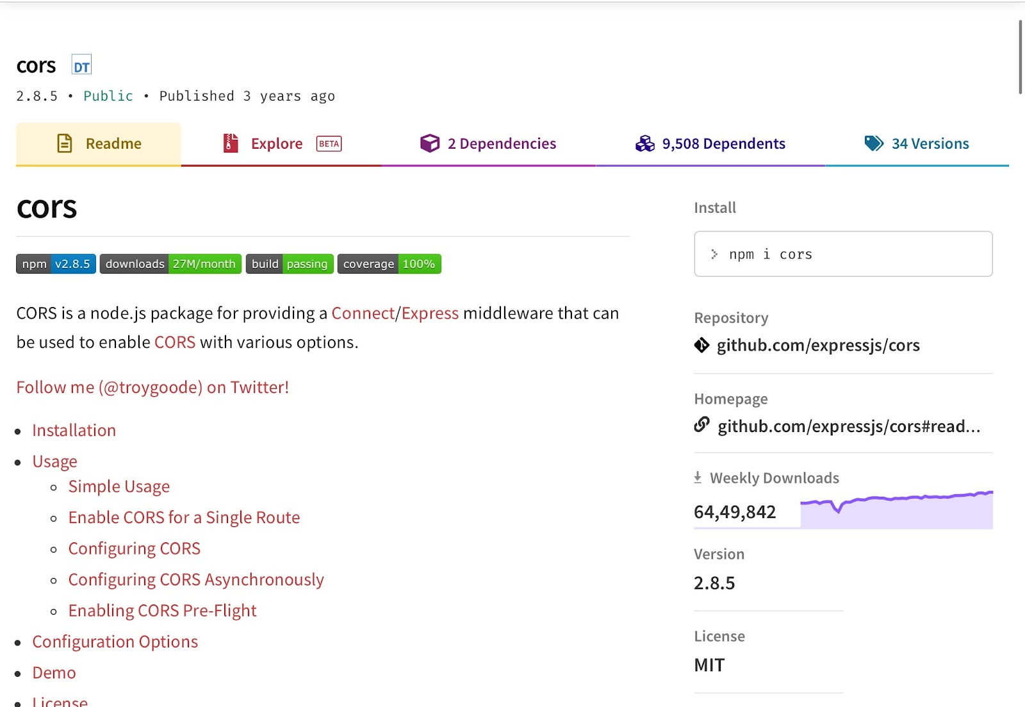Screen dimensions: 1025x707
Task: Click the 64,49,842 weekly downloads count
Action: click(x=735, y=512)
